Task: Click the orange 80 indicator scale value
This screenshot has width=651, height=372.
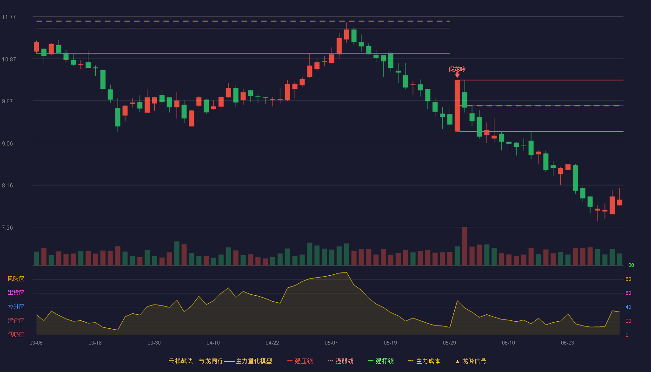Action: click(628, 279)
